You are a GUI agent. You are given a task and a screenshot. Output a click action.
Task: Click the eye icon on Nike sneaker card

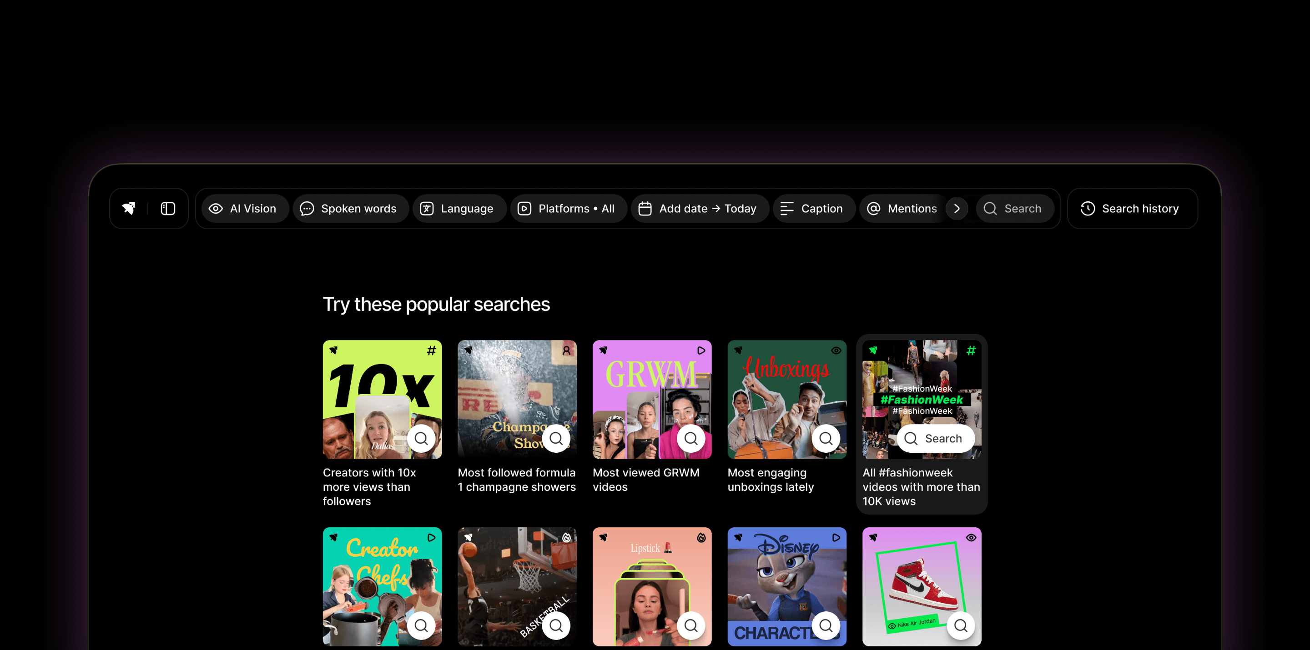(x=971, y=537)
